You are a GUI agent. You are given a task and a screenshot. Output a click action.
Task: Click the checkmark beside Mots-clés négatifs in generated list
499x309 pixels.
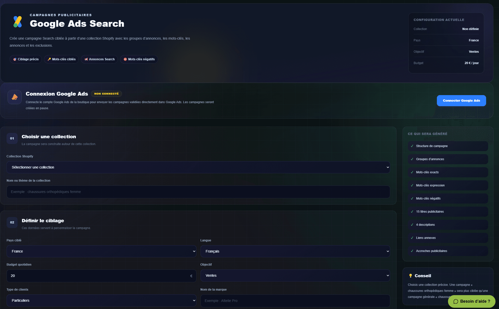(x=412, y=199)
